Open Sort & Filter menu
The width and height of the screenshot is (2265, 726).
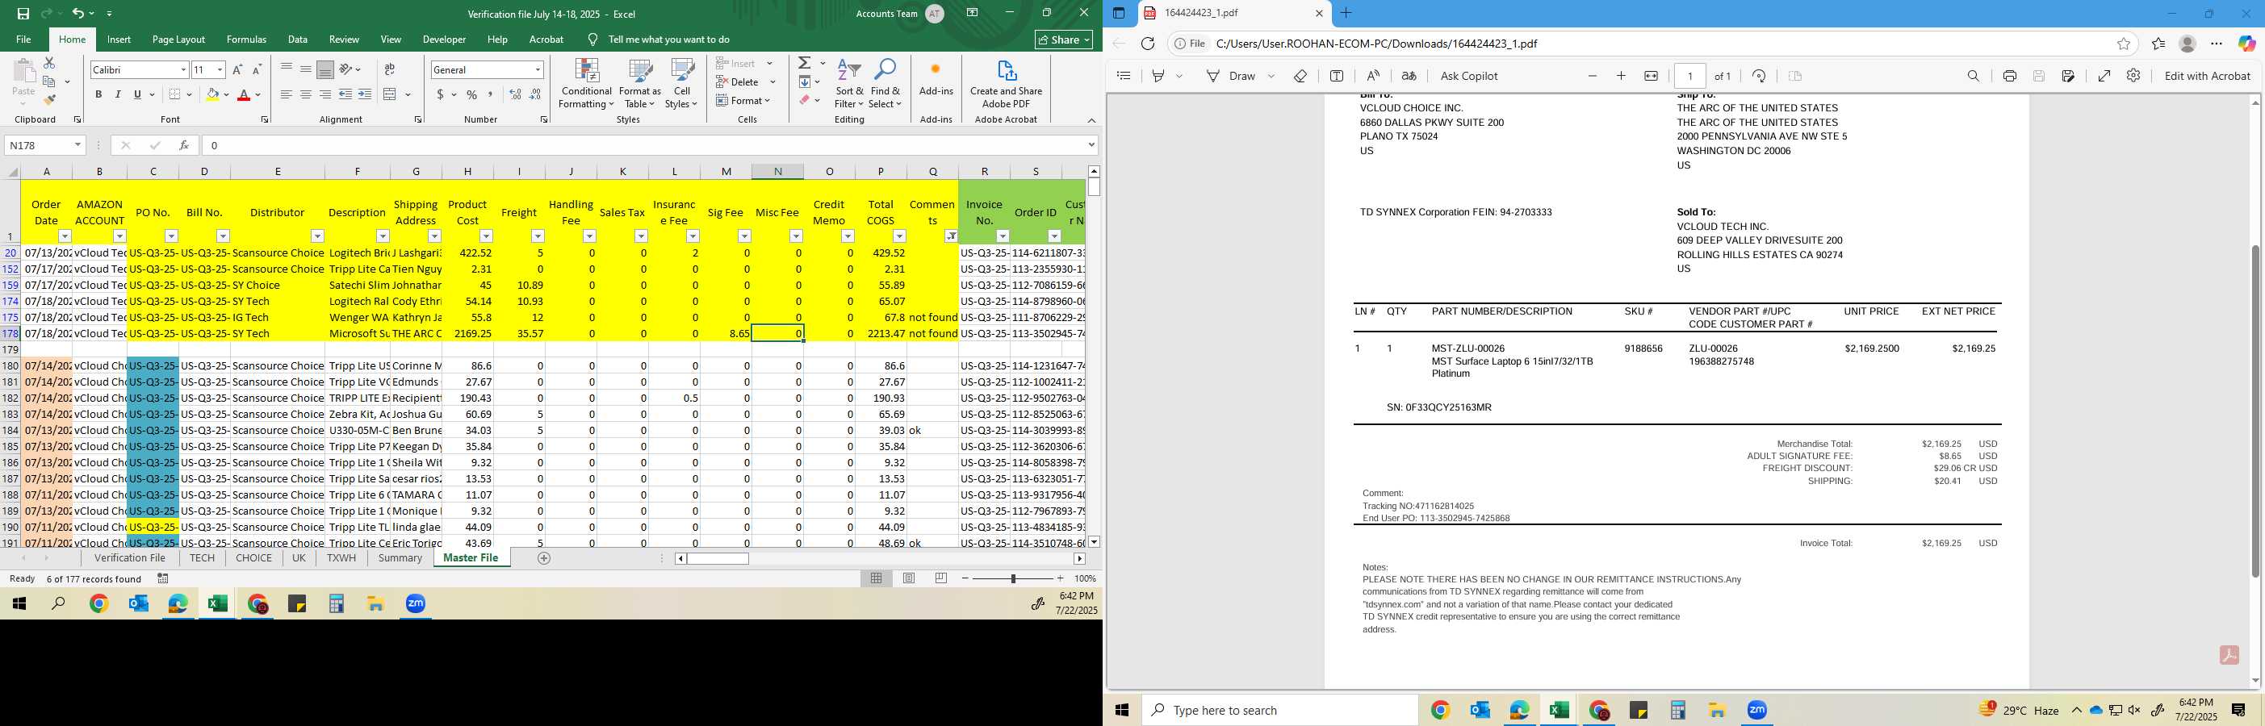[x=849, y=84]
